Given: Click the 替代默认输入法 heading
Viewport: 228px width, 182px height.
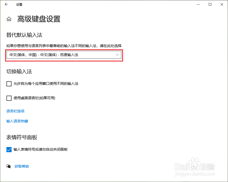Looking at the screenshot, I should (24, 35).
